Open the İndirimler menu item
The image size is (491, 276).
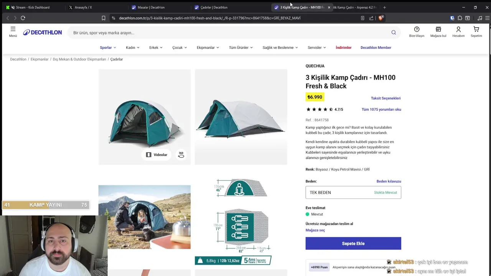click(x=343, y=48)
